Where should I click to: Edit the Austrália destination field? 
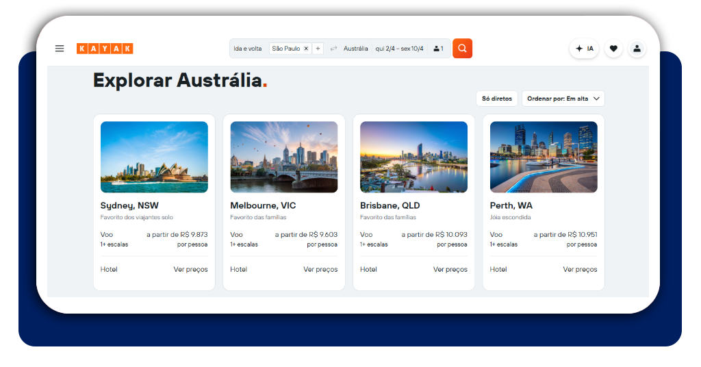[355, 49]
